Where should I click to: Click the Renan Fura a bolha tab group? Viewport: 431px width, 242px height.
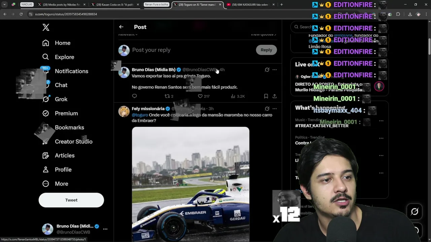coord(156,5)
